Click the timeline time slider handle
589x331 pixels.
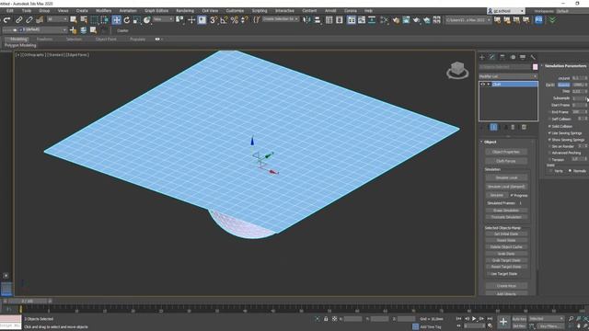28,301
